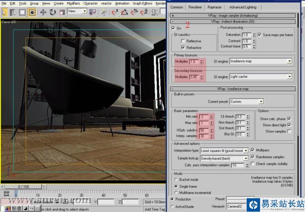
Task: Open Mini Curve Editor on timeline
Action: point(7,194)
